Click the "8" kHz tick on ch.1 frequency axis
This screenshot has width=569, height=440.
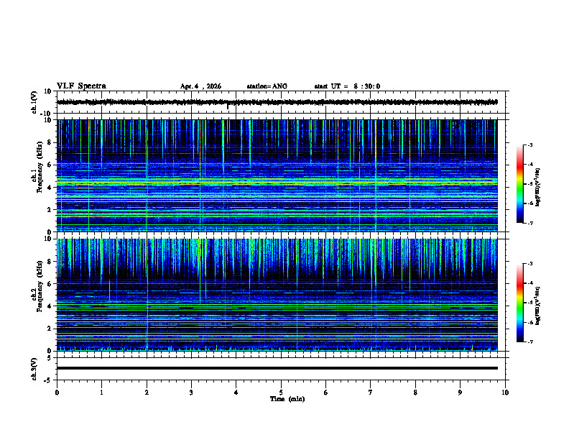(x=50, y=142)
